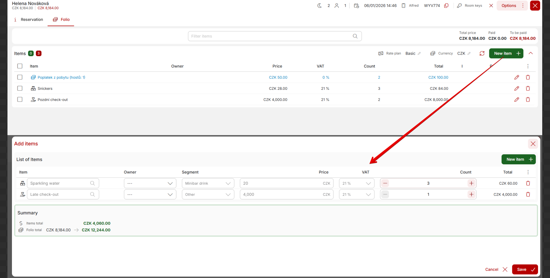Open the folio table column options menu

(528, 66)
